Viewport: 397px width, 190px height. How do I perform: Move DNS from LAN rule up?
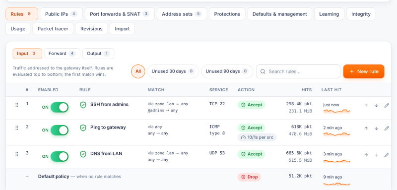coord(366,155)
